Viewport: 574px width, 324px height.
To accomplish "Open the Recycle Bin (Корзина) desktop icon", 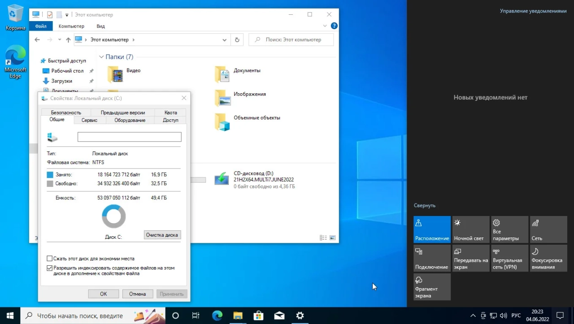I will coord(16,18).
